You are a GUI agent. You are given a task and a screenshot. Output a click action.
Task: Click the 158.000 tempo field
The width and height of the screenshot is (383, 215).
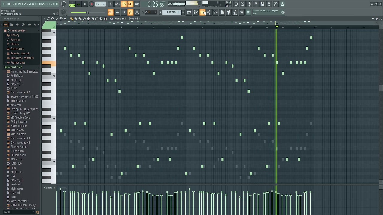coord(100,4)
